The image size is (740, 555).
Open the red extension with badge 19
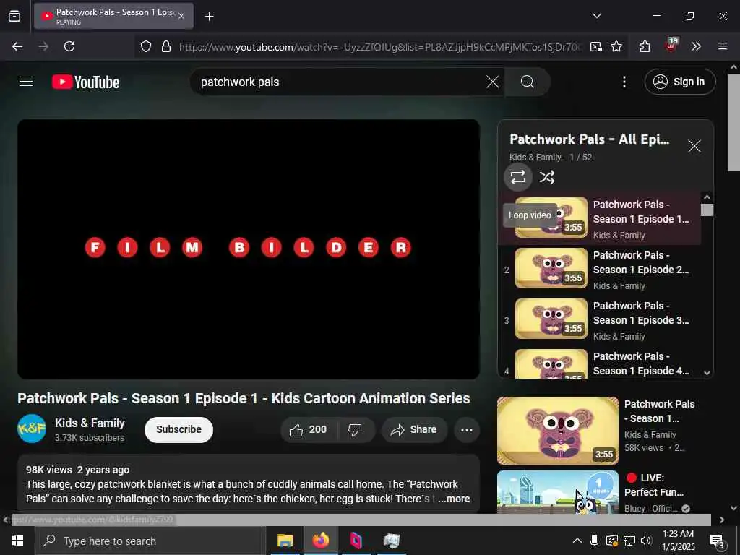point(671,46)
